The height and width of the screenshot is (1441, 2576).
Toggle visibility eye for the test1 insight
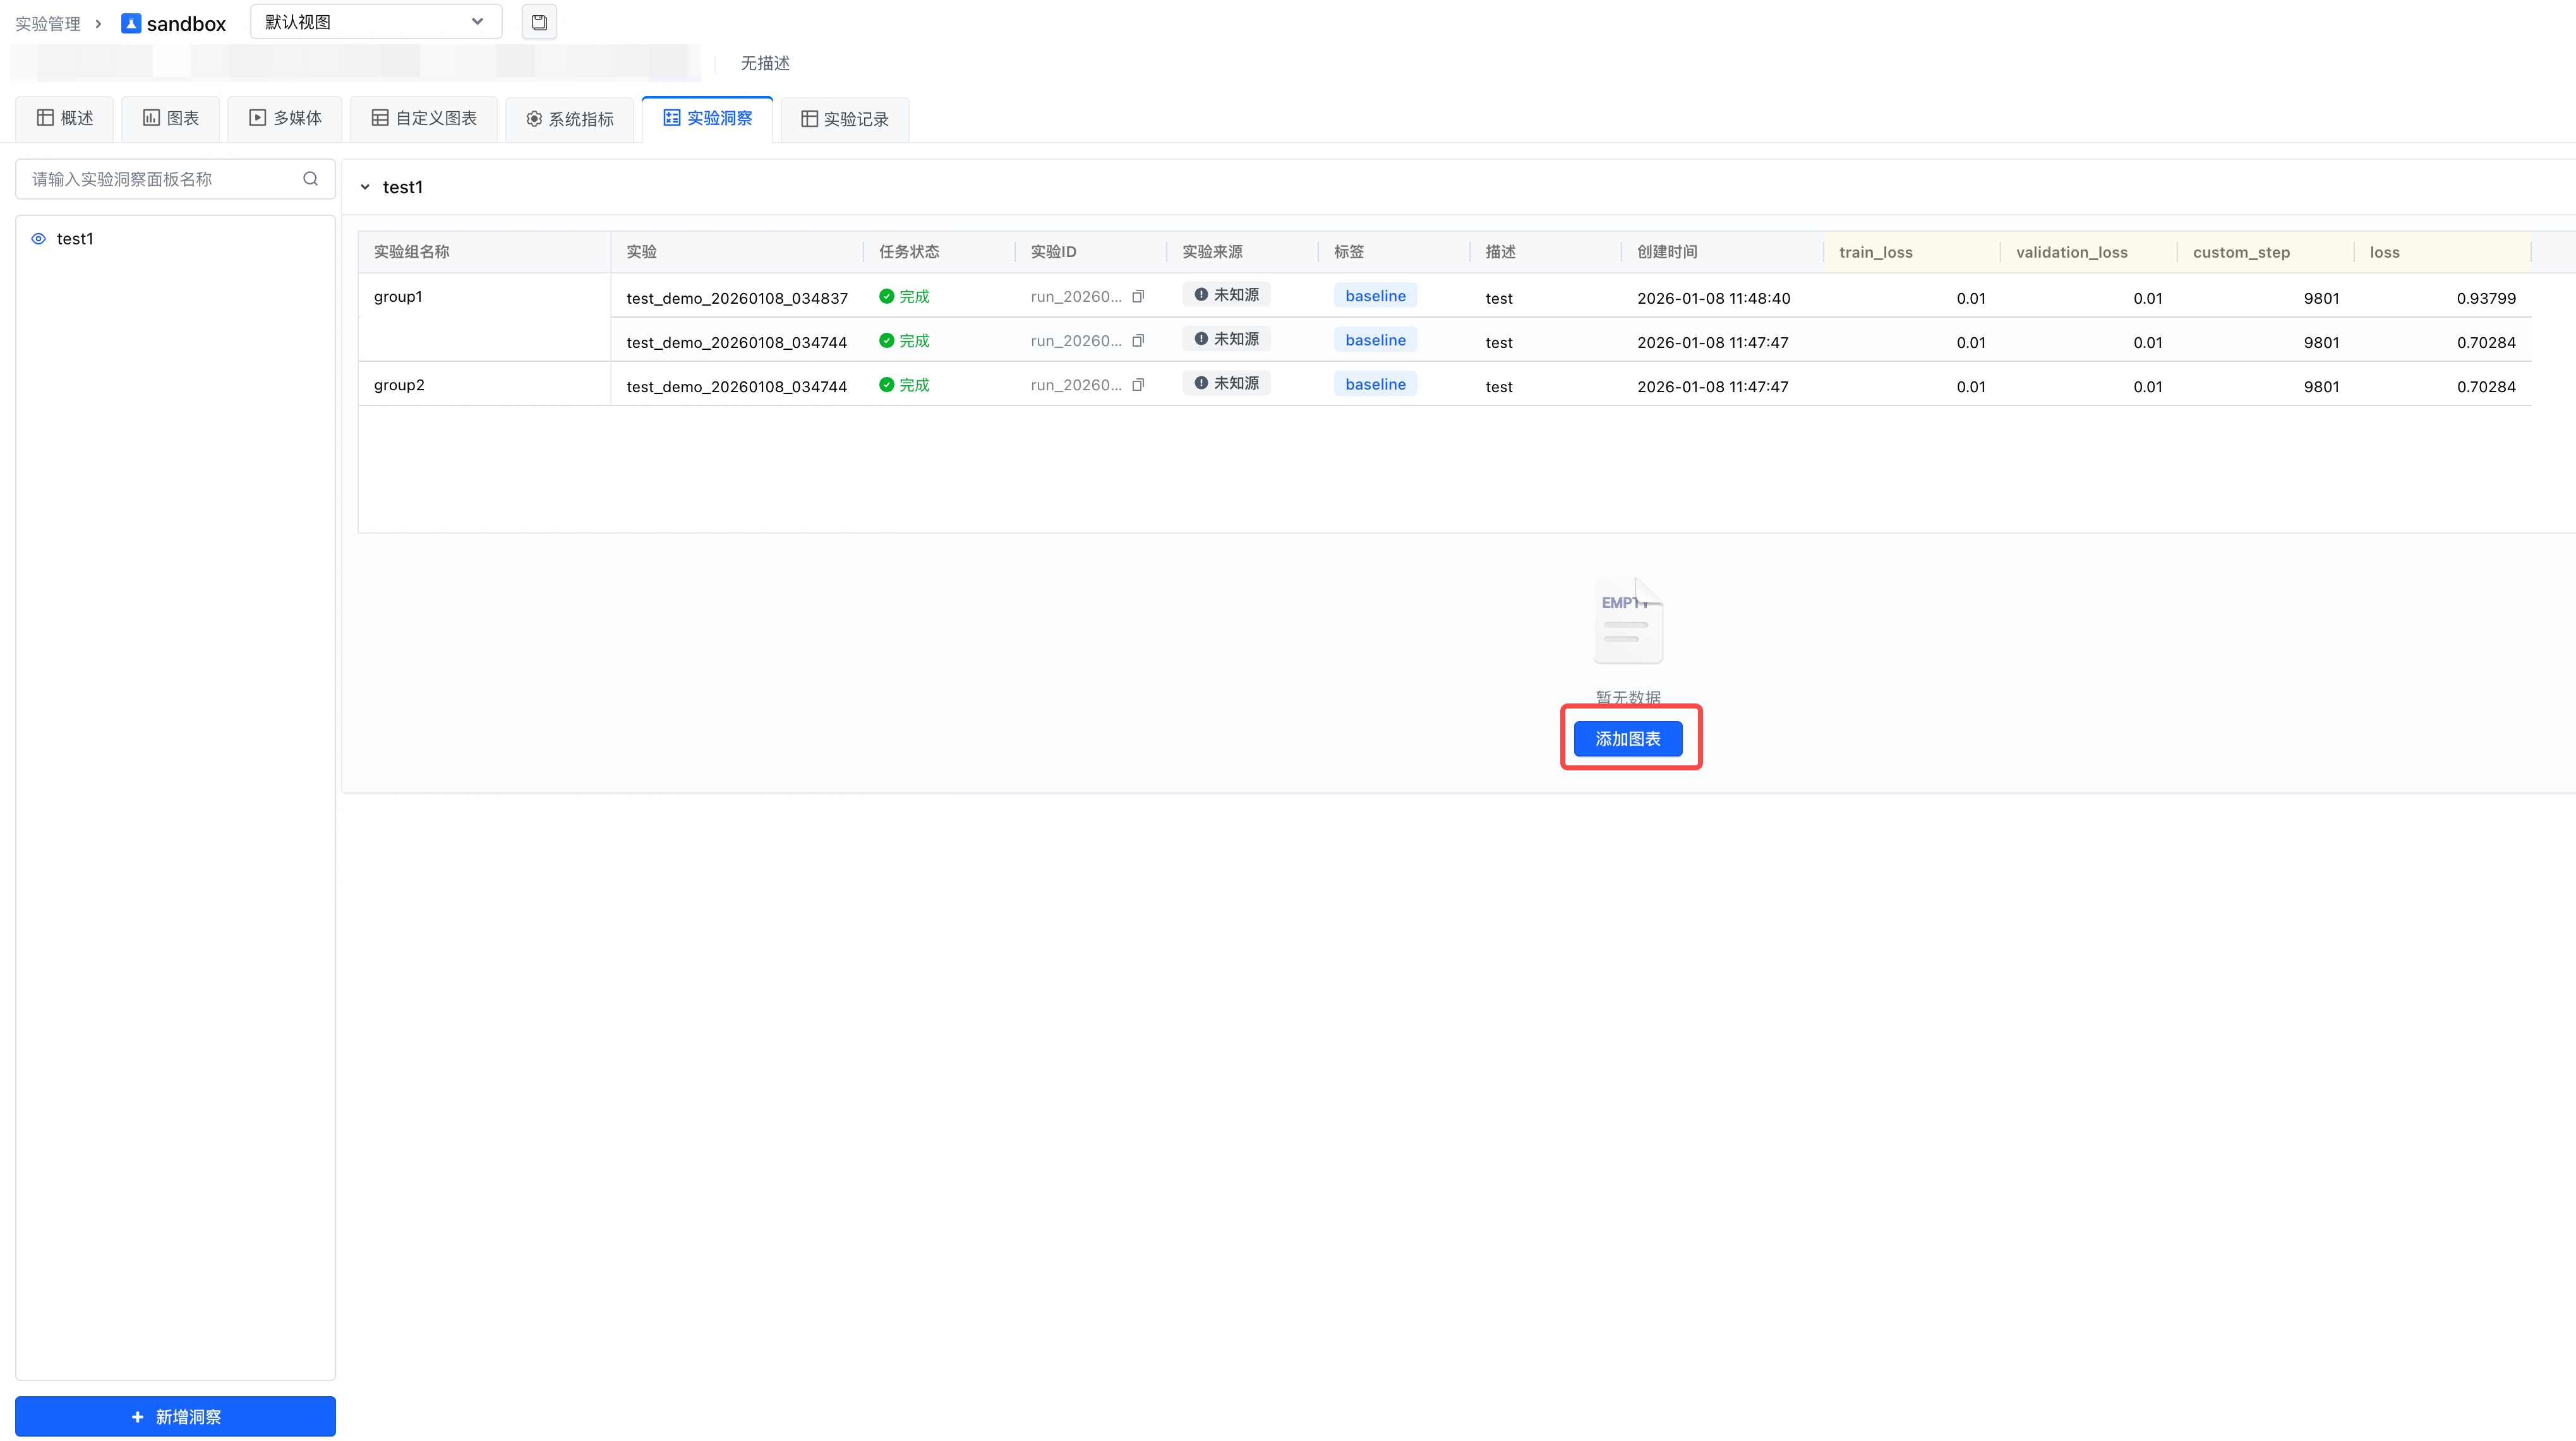[x=39, y=239]
